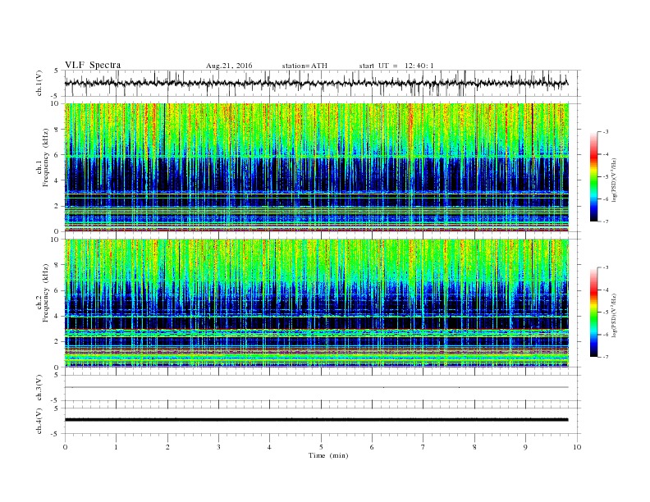Click the 'Time (min)' axis title
Viewport: 650px width, 502px height.
click(328, 455)
